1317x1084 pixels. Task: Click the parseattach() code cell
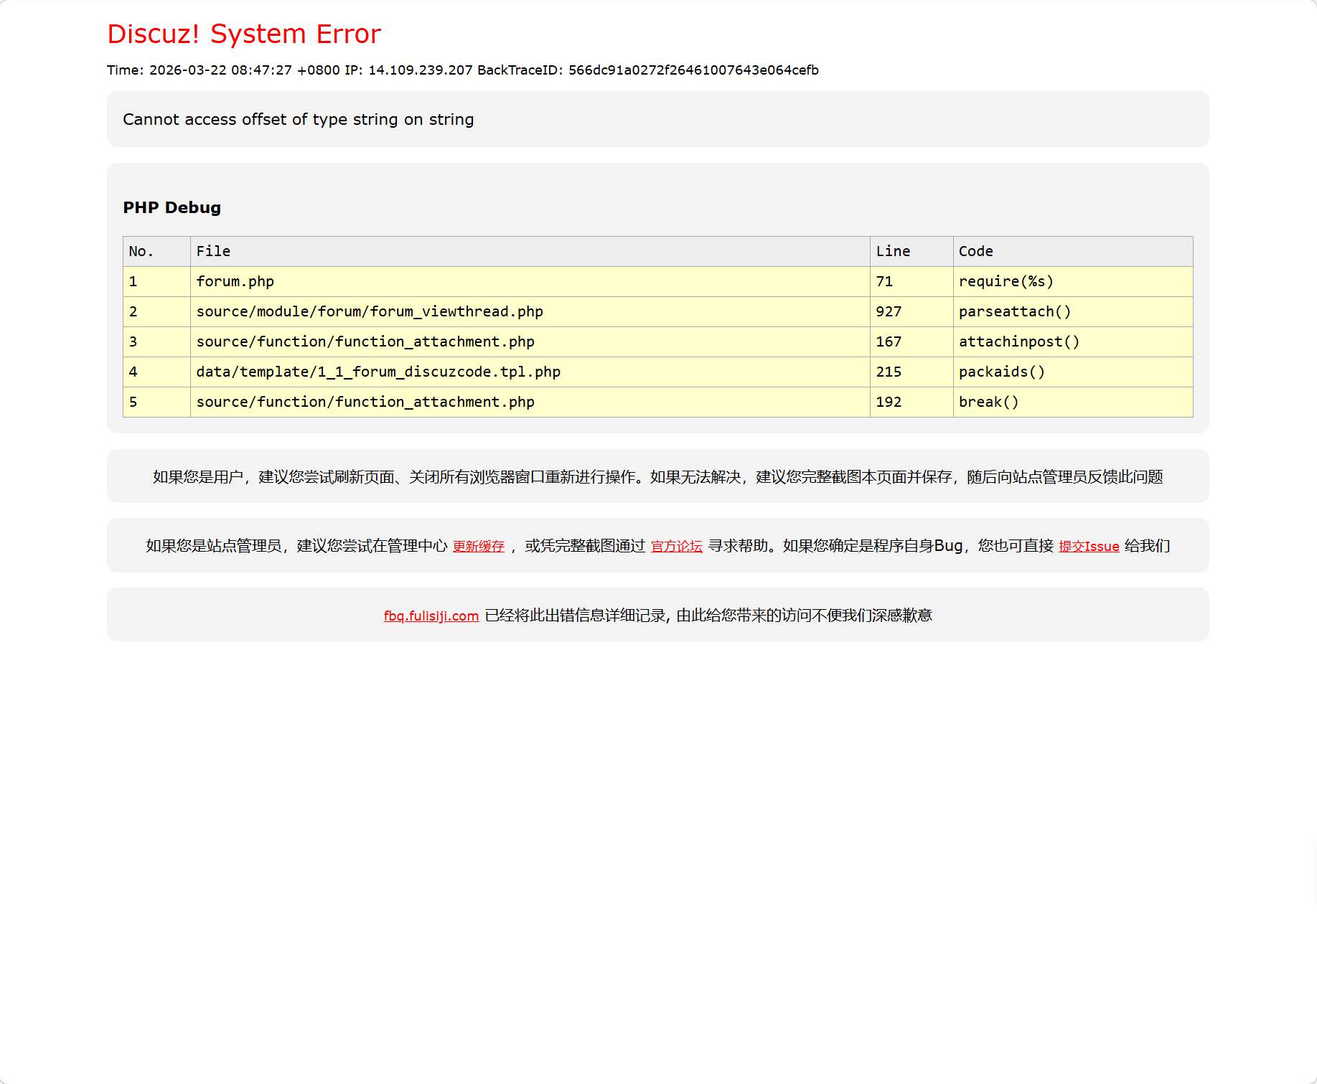(1015, 311)
